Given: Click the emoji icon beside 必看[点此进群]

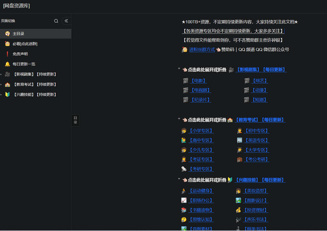Looking at the screenshot, I should (7, 44).
